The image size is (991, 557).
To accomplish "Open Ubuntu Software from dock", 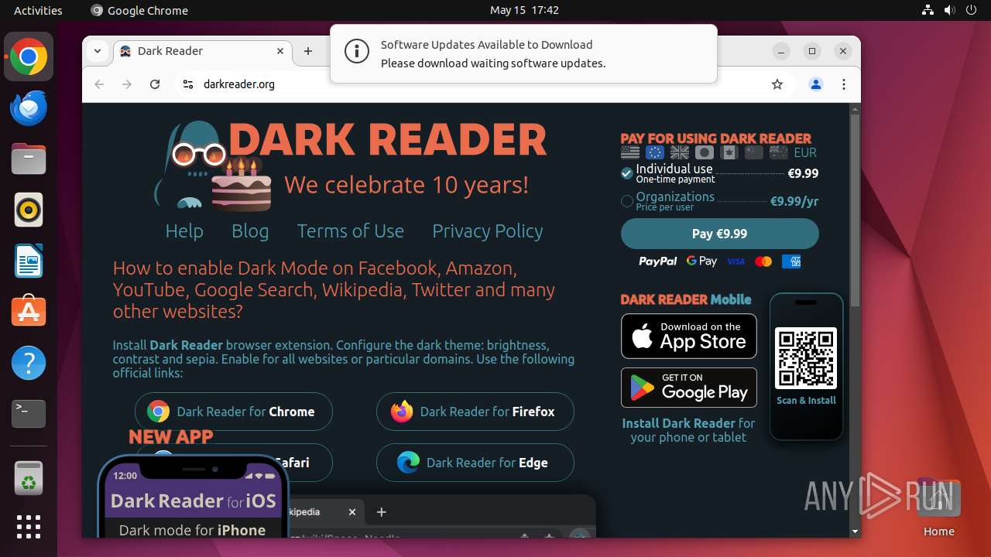I will click(x=29, y=312).
